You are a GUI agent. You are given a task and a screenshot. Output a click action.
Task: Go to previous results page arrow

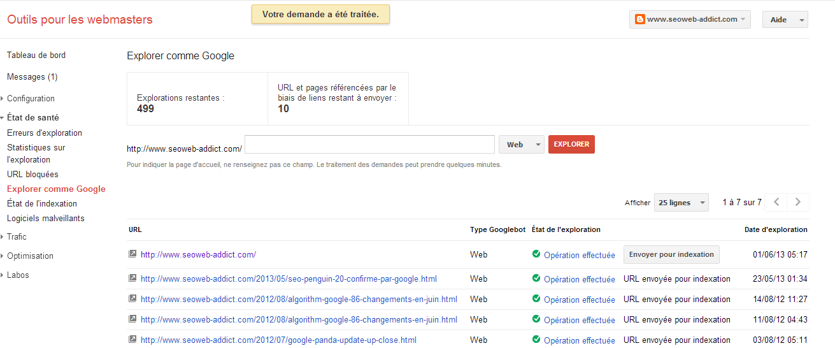[776, 202]
